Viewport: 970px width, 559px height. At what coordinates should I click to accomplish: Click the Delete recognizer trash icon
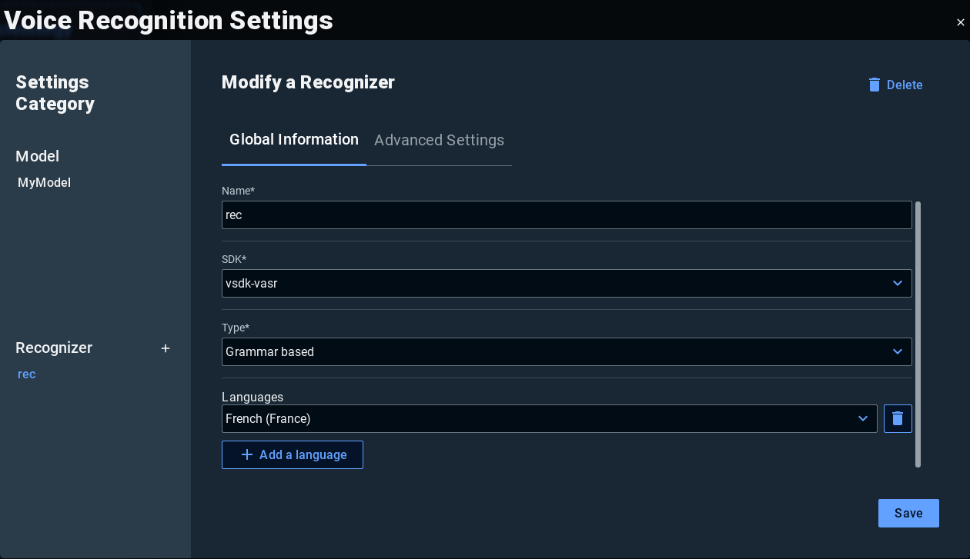tap(875, 85)
